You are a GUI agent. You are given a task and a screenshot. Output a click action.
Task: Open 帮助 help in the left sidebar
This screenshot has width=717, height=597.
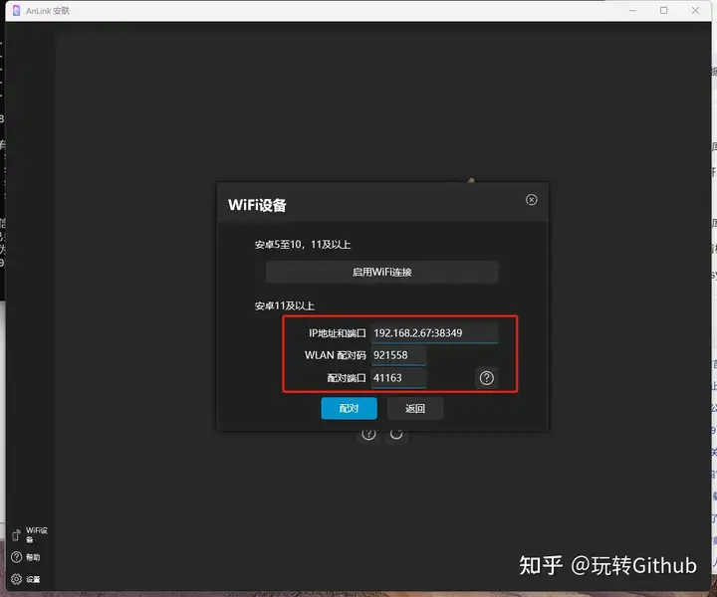coord(26,557)
